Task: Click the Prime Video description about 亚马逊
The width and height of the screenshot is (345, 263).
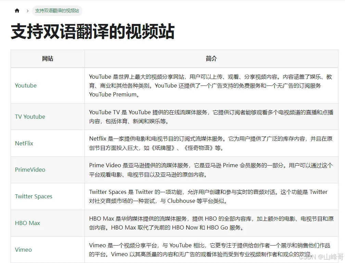Action: click(211, 170)
